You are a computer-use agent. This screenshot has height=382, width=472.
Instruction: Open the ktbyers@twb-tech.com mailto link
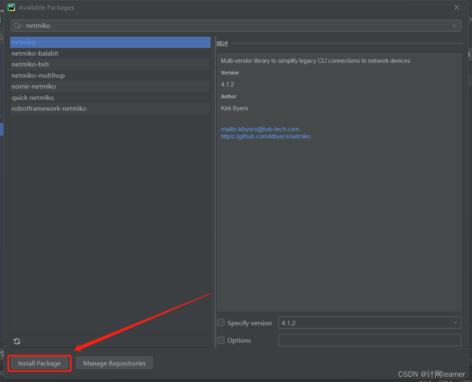tap(260, 129)
